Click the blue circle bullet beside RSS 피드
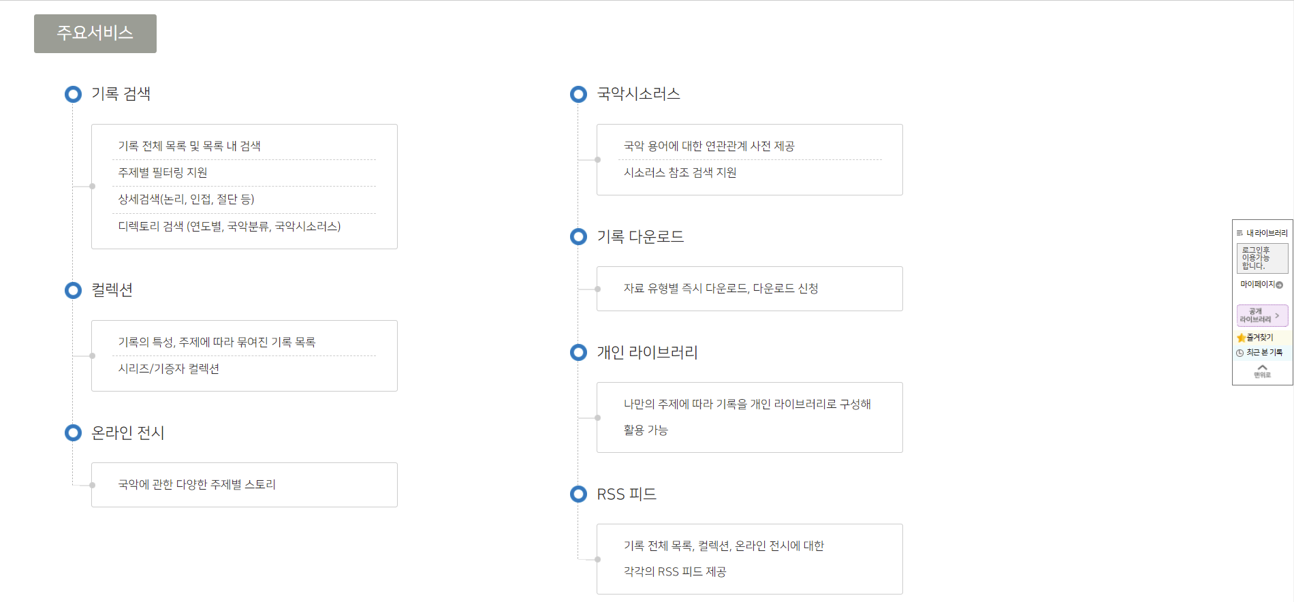 578,494
